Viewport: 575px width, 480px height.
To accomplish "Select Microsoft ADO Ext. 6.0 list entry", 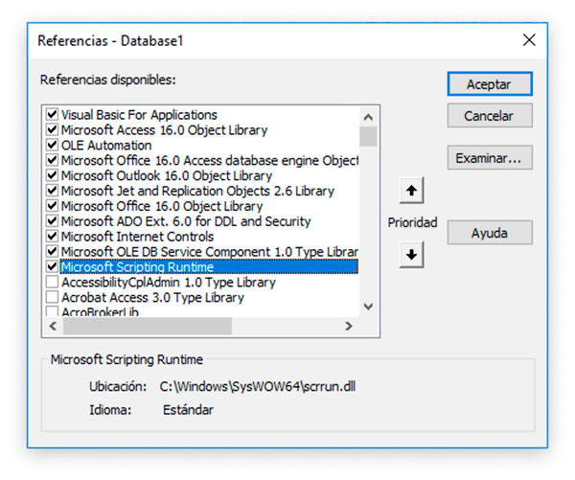I will click(x=186, y=221).
